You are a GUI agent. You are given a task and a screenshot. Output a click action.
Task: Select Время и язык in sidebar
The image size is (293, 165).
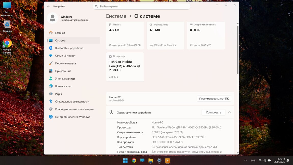click(x=63, y=86)
